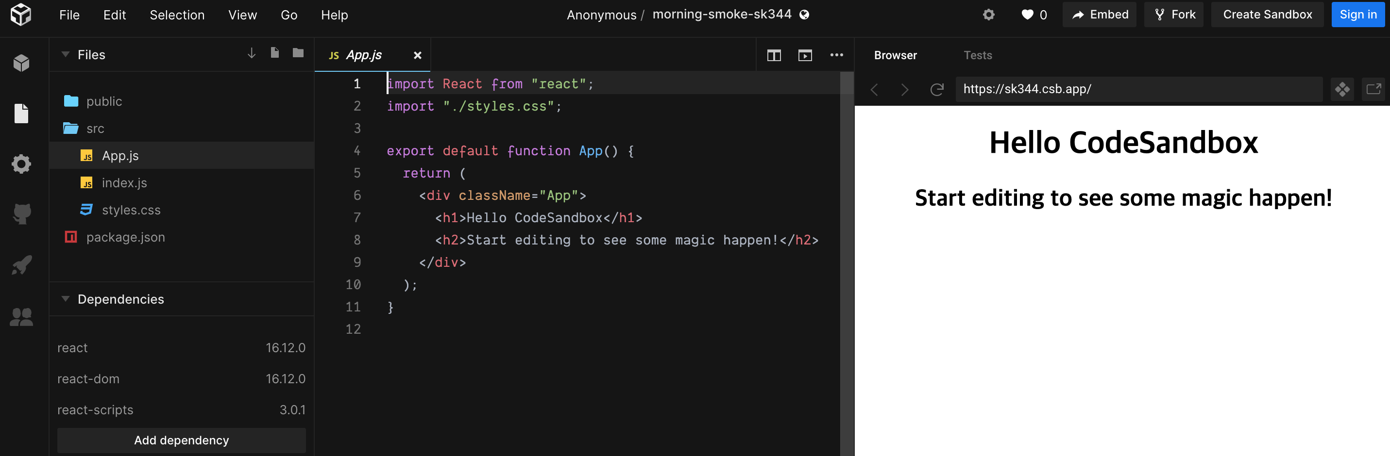Click the 'Hello CodeSandbox' heading in preview
1390x456 pixels.
coord(1123,143)
